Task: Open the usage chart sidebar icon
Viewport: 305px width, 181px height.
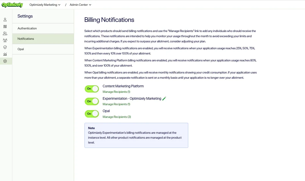Action: 5,54
